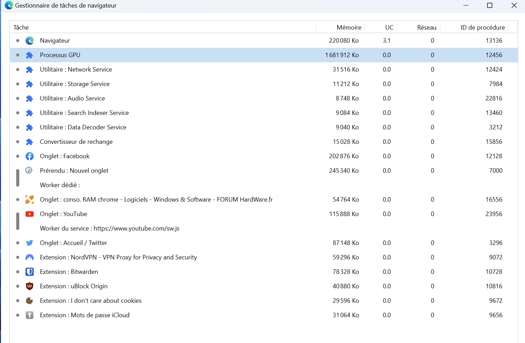Click the hardware.fr forum tab icon
Screen dimensions: 525x343
[x=30, y=200]
